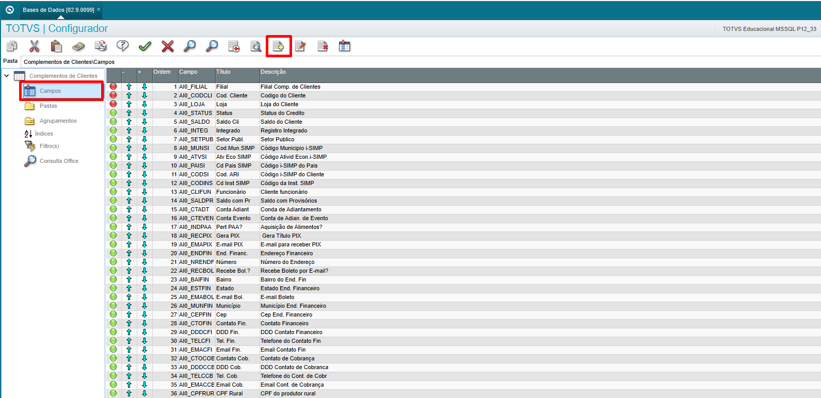Open Índices in the sidebar tree
The width and height of the screenshot is (821, 398).
[44, 134]
